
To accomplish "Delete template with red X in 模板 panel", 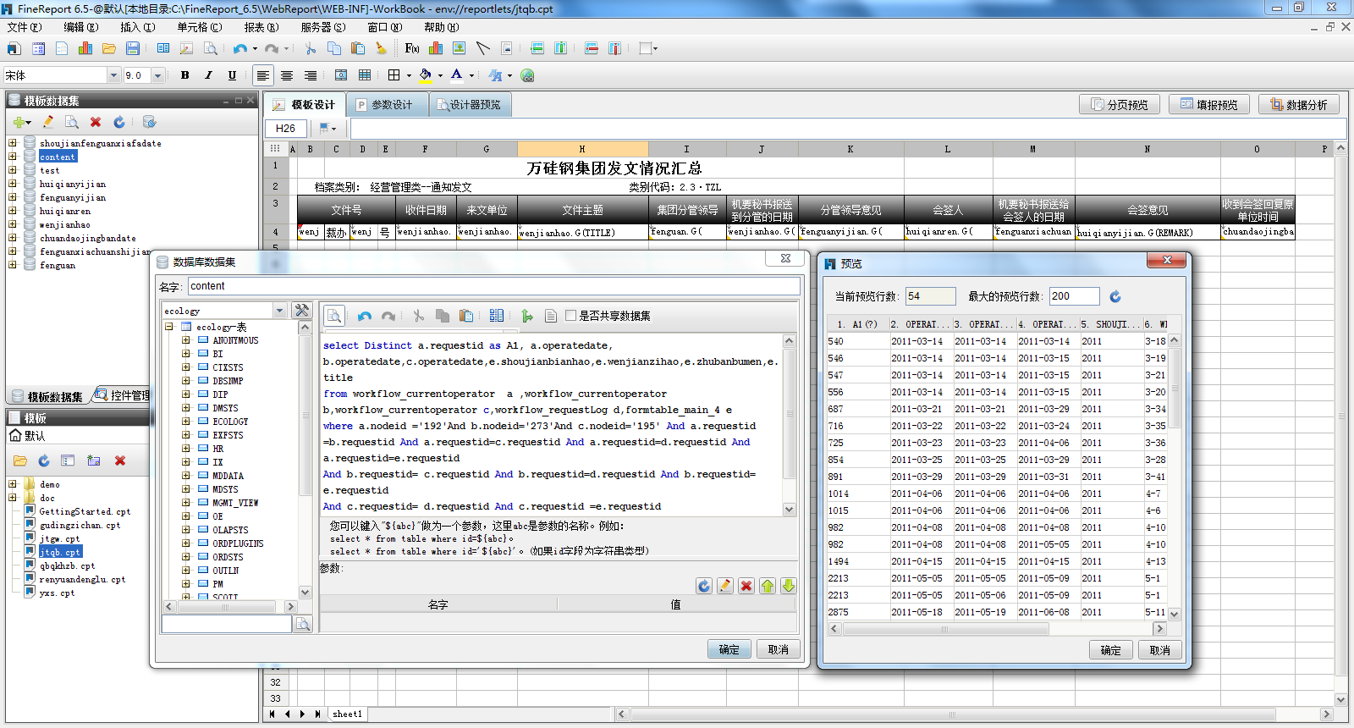I will tap(120, 461).
